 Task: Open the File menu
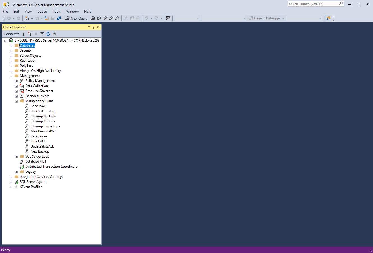click(x=5, y=12)
